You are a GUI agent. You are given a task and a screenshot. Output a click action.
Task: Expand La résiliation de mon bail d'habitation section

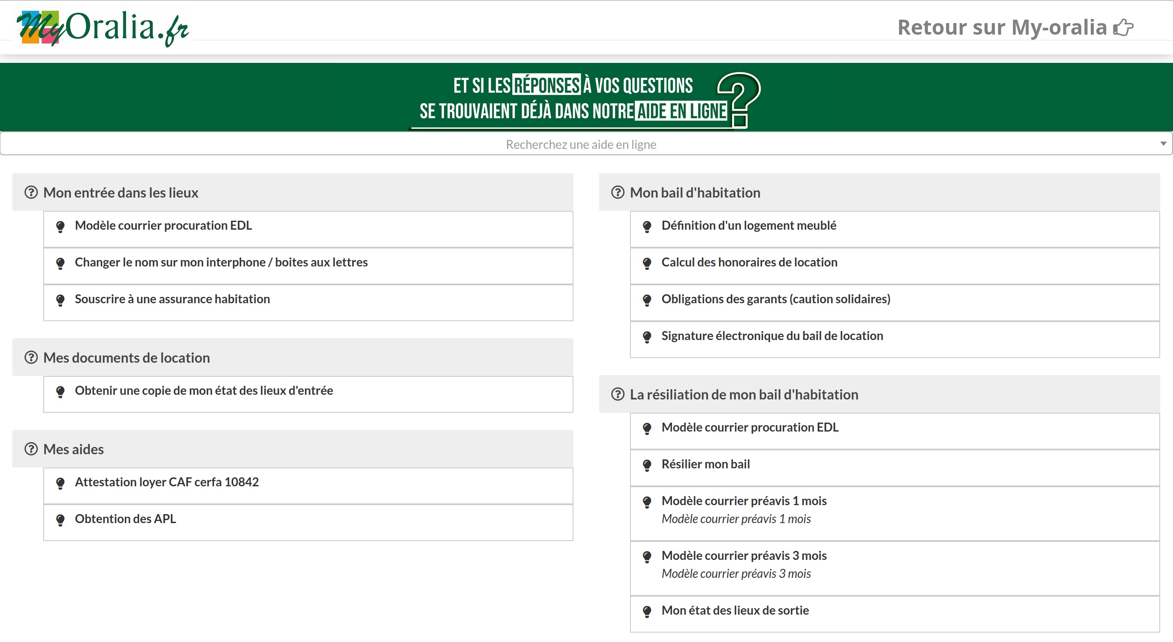point(743,394)
